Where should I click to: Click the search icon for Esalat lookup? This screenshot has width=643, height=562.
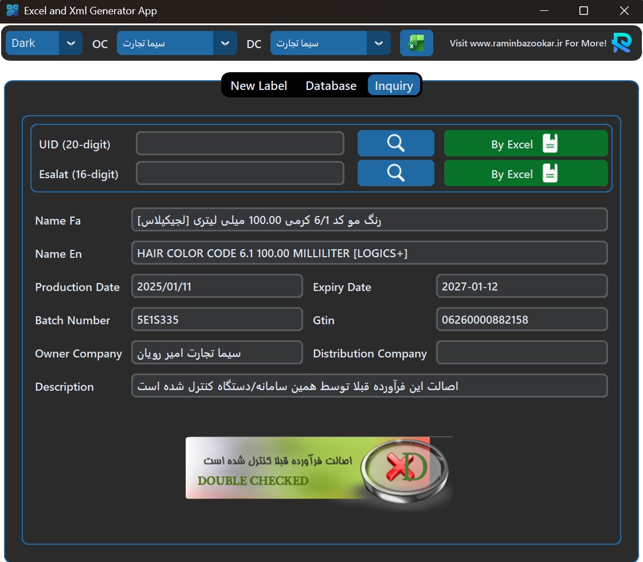click(x=395, y=173)
